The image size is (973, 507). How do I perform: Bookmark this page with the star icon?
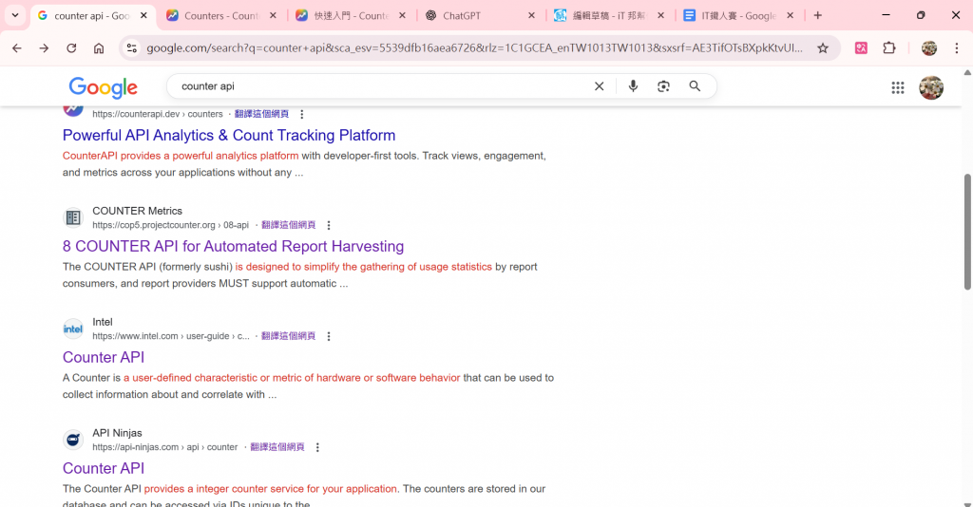coord(823,48)
